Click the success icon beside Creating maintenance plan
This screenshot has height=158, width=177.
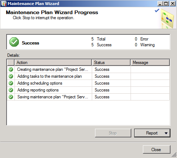(11, 69)
